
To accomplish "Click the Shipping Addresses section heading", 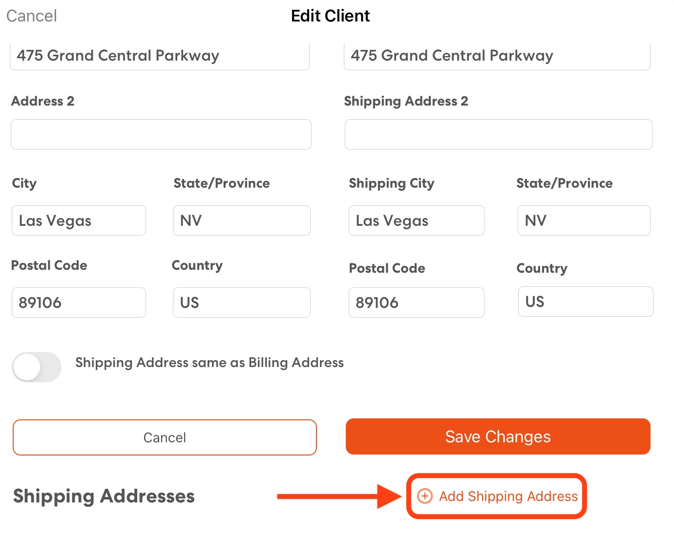I will pos(104,496).
